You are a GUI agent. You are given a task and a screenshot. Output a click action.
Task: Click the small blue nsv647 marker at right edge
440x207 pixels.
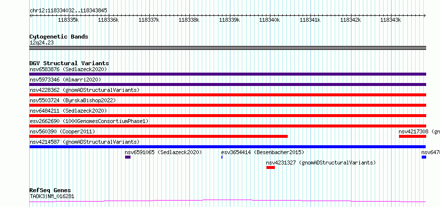coord(424,157)
